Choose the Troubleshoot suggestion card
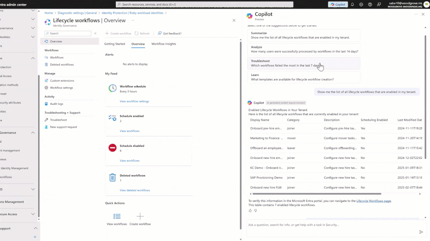 (303, 63)
